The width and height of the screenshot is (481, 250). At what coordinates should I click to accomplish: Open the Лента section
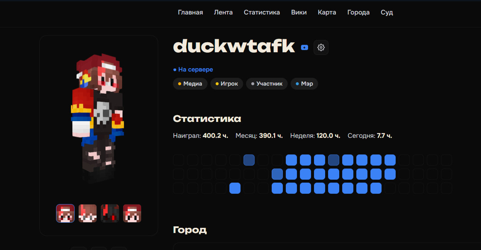(223, 12)
